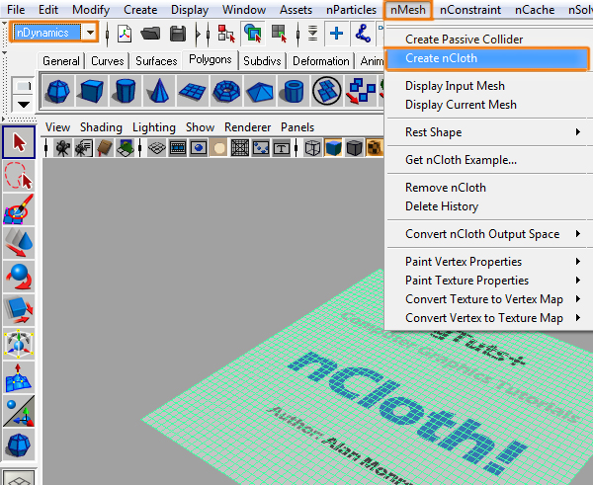Image resolution: width=593 pixels, height=485 pixels.
Task: Create a polygon cone from shelf
Action: (159, 91)
